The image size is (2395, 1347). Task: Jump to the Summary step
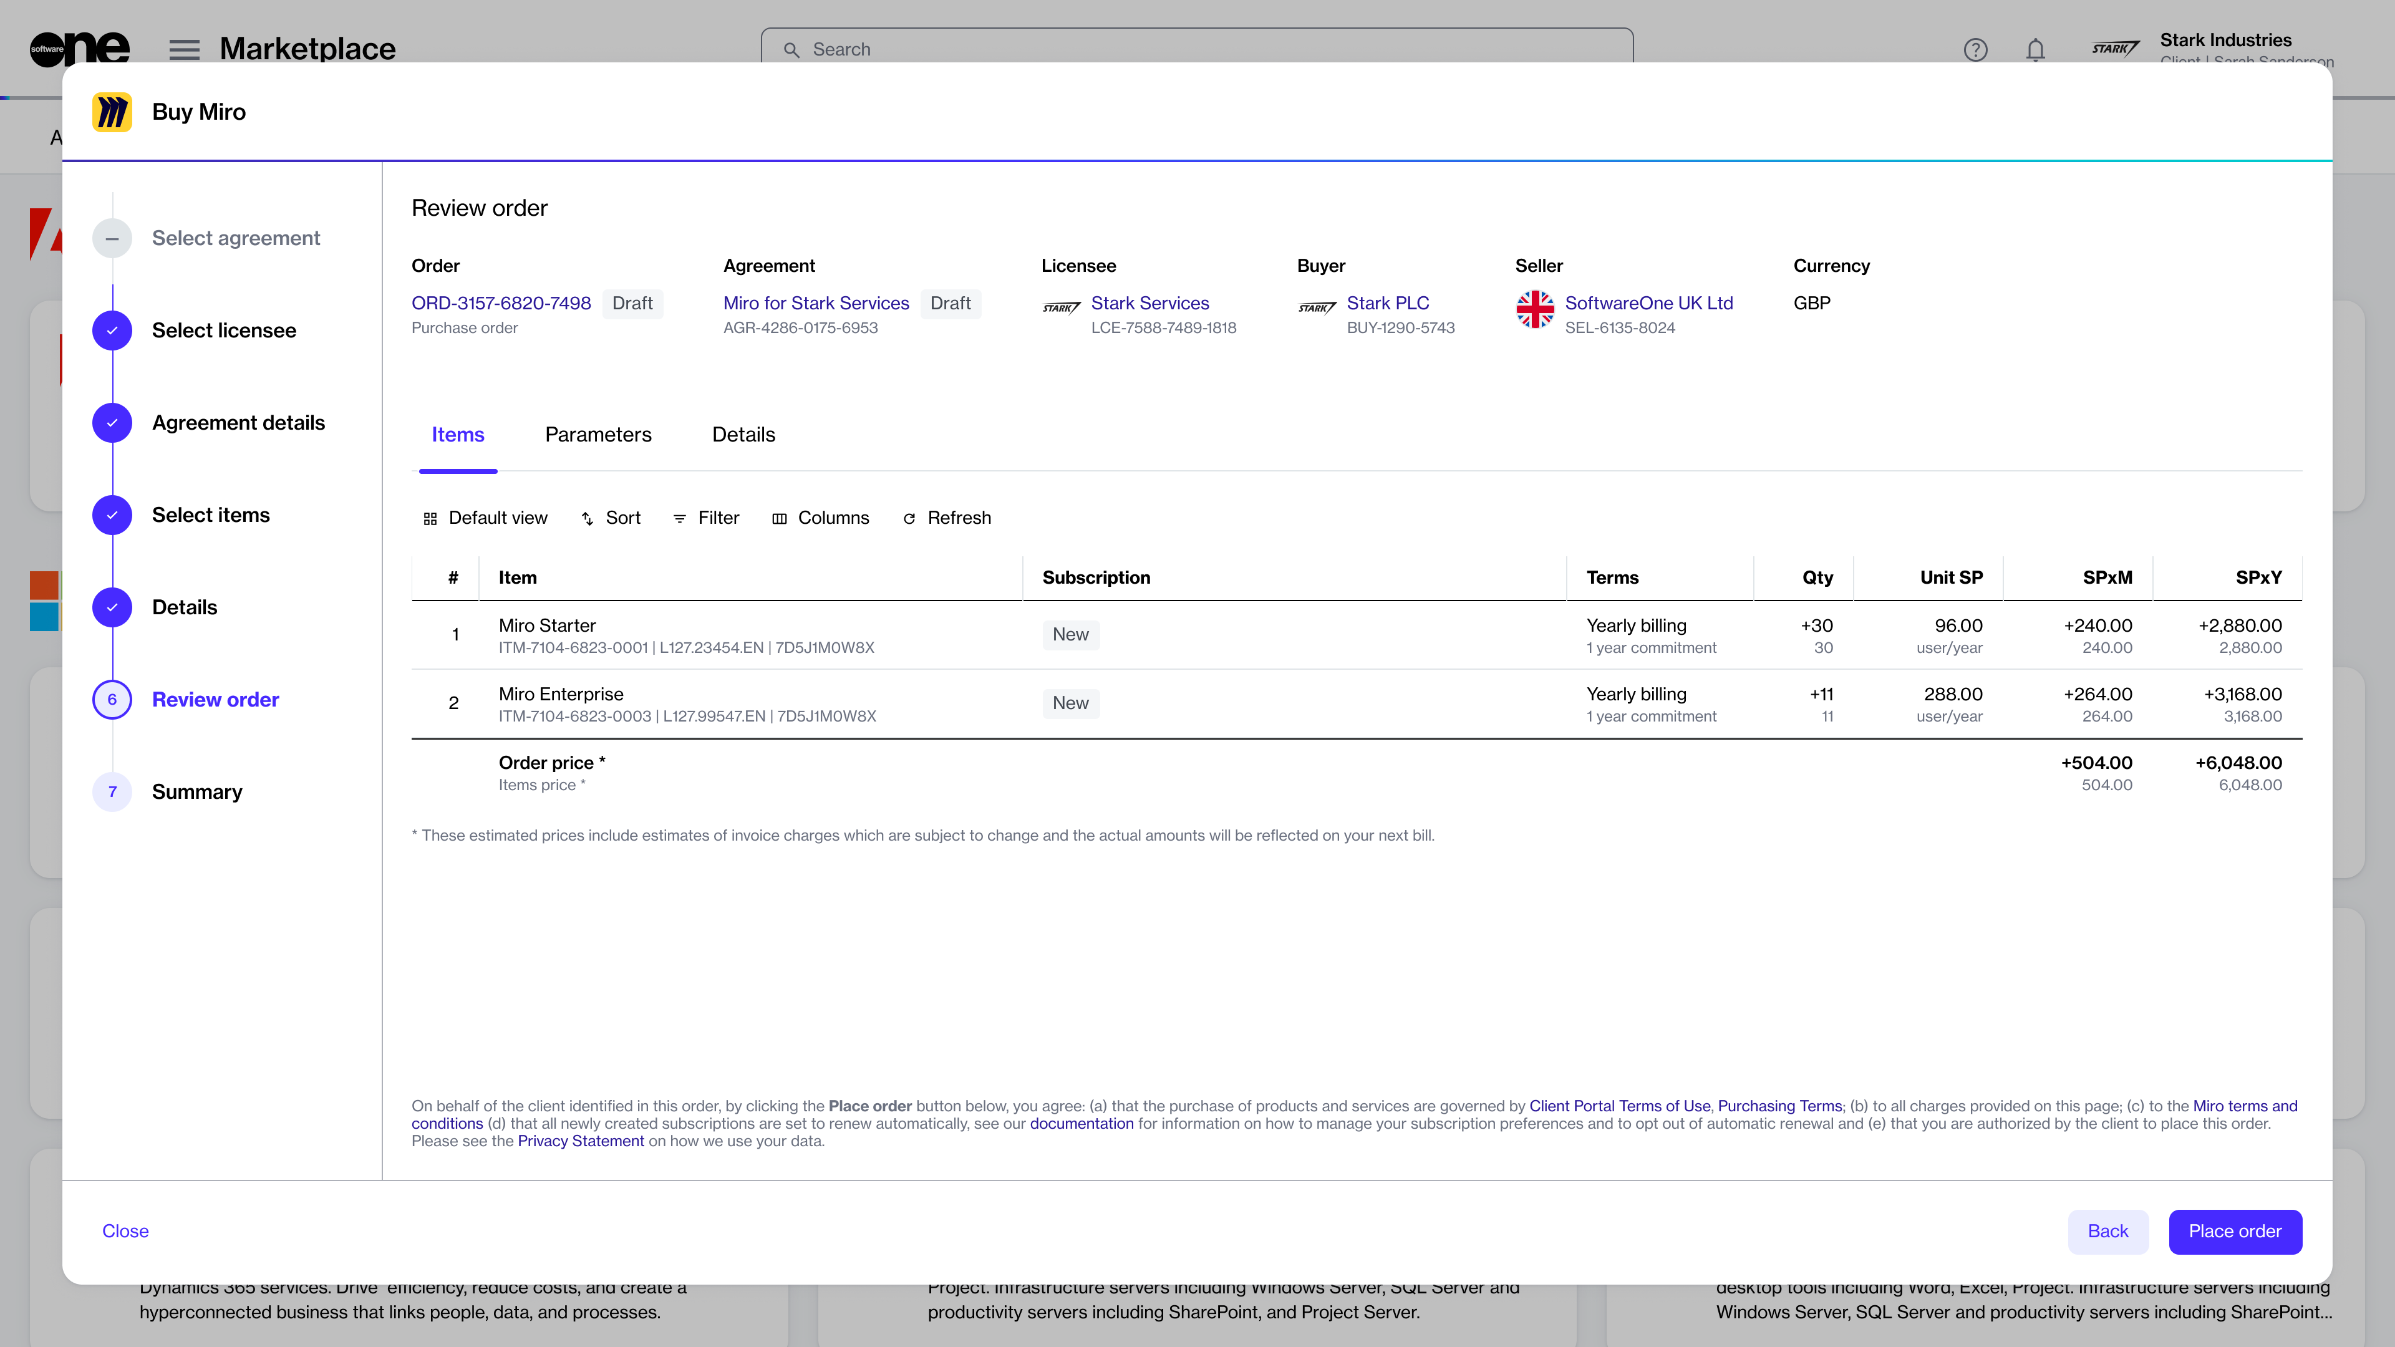[x=197, y=792]
